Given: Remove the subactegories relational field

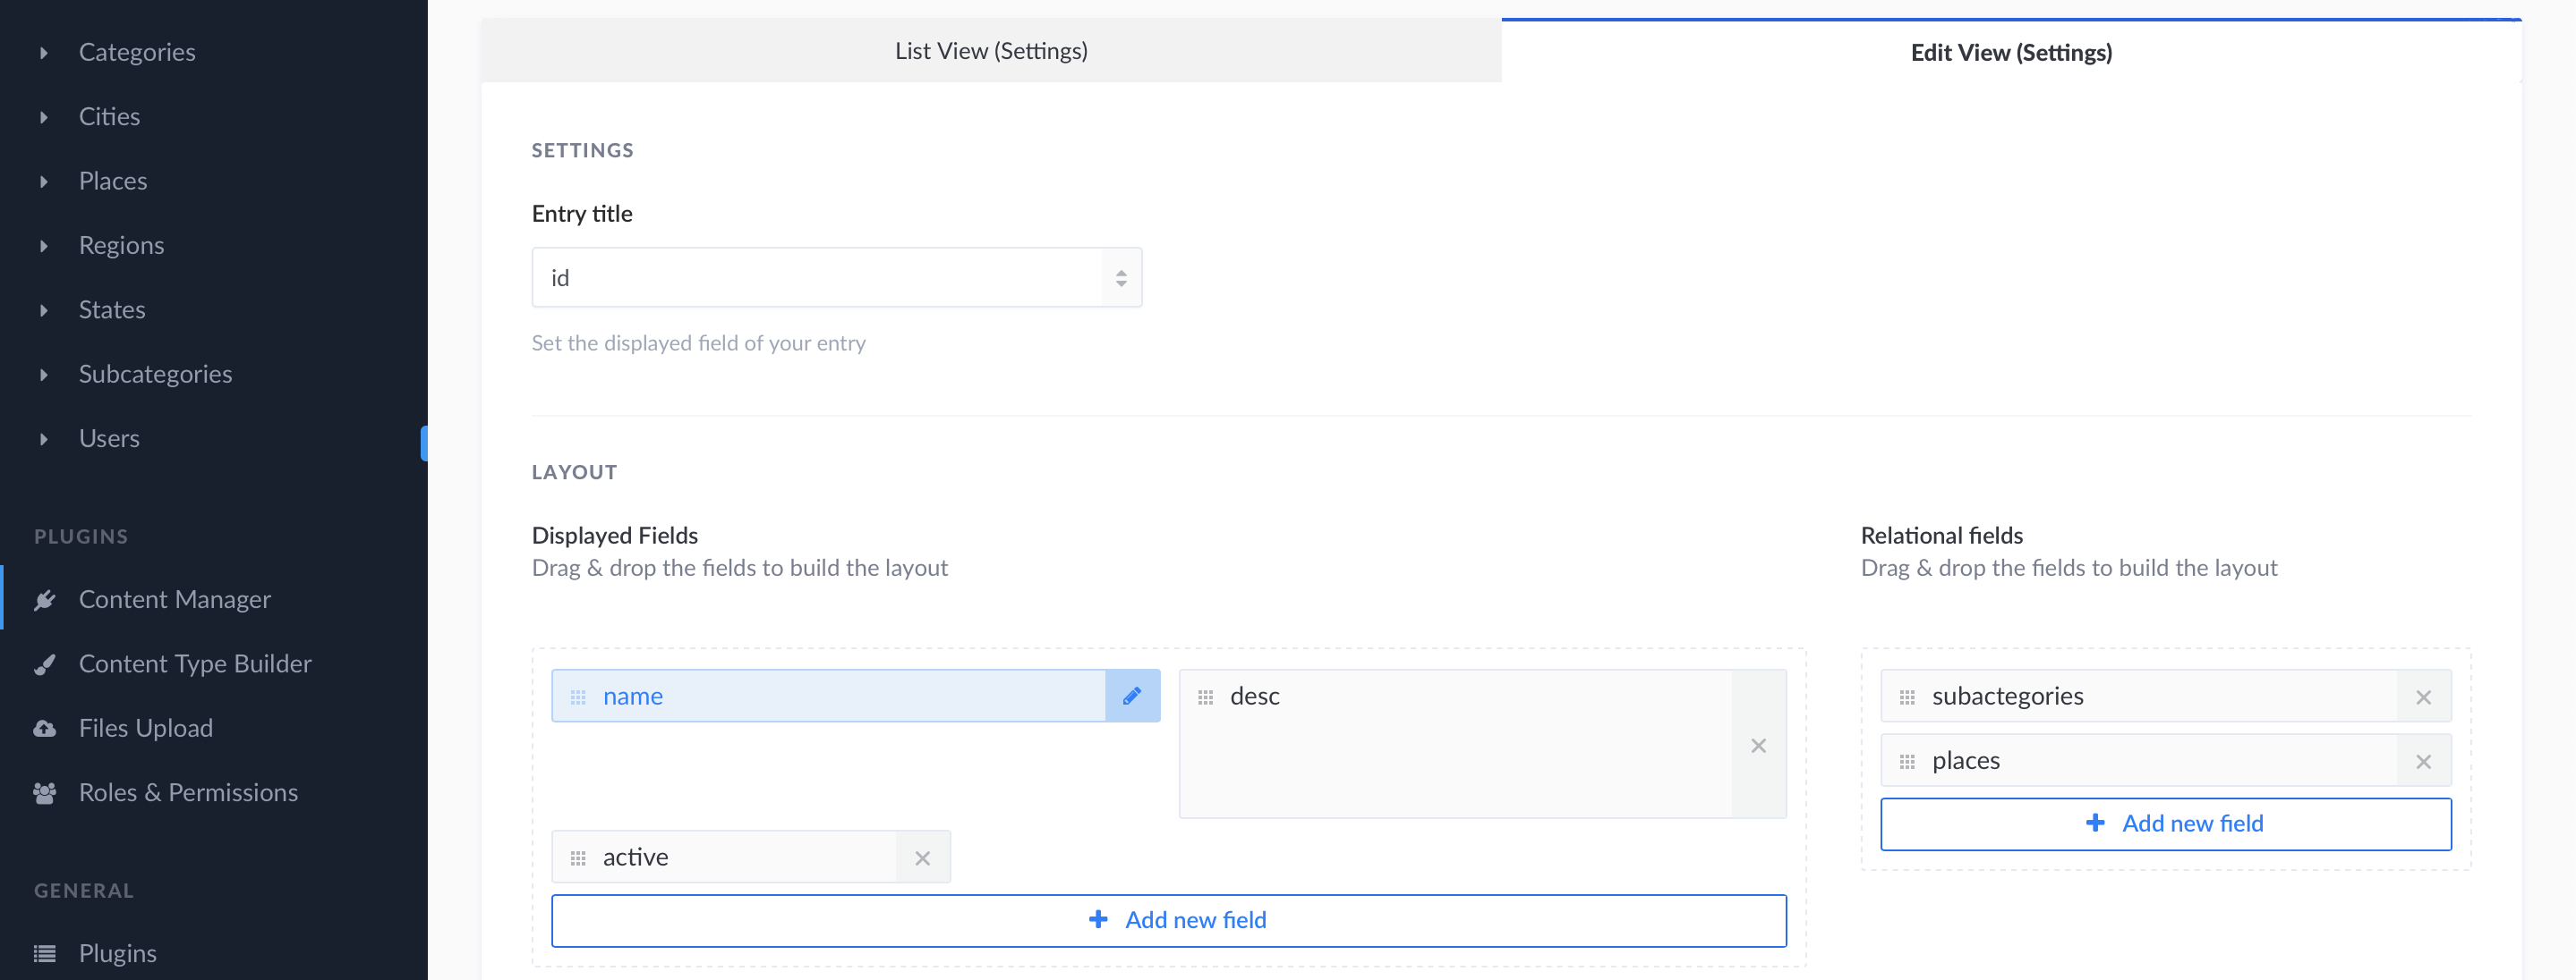Looking at the screenshot, I should [x=2424, y=697].
